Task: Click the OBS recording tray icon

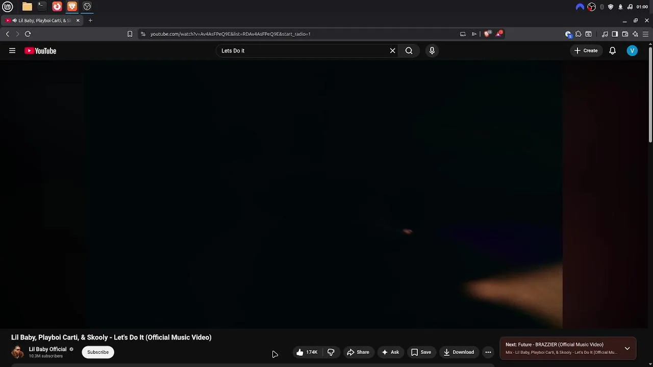Action: pos(591,7)
